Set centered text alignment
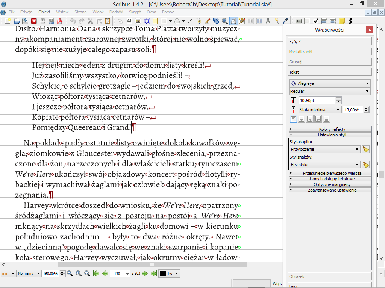385x288 pixels. [x=302, y=119]
